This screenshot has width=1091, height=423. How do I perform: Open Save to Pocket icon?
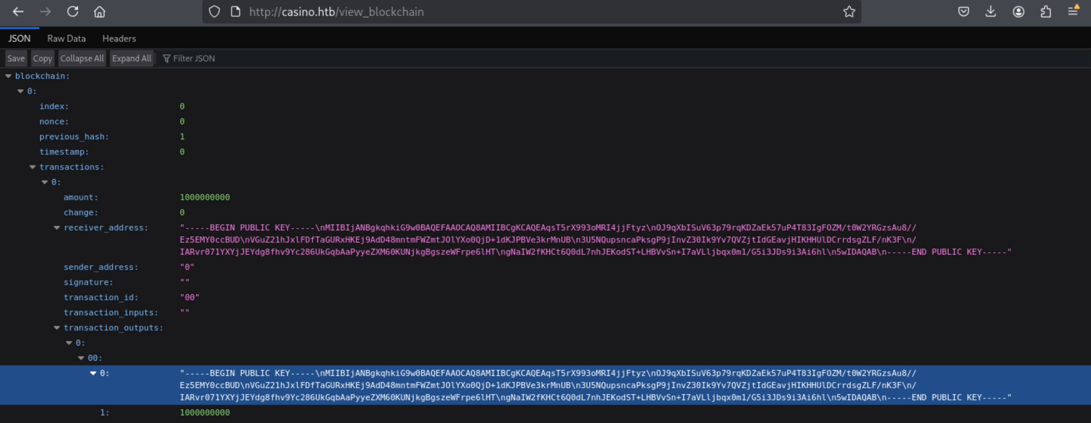pyautogui.click(x=963, y=11)
